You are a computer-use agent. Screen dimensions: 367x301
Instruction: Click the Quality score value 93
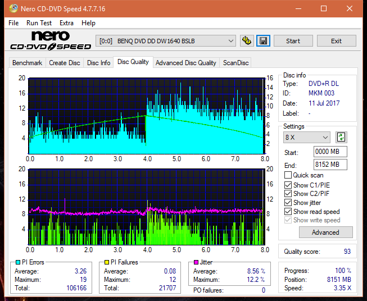[x=347, y=252]
